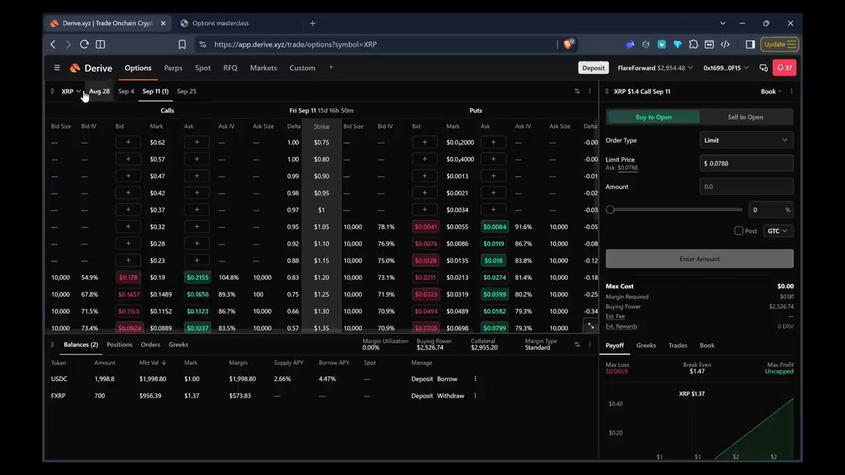Open the Order Type Limit dropdown

(x=746, y=140)
